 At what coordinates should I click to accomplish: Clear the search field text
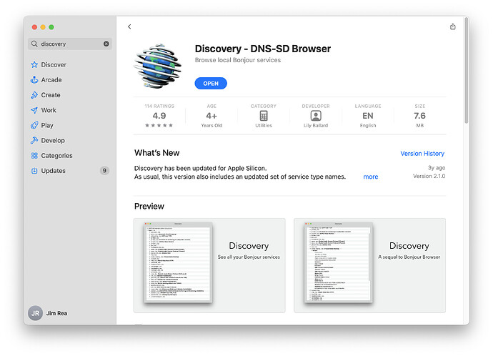pyautogui.click(x=106, y=44)
